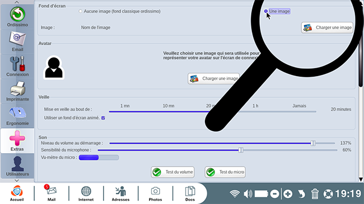Open the Utilisateurs section

coord(17,166)
